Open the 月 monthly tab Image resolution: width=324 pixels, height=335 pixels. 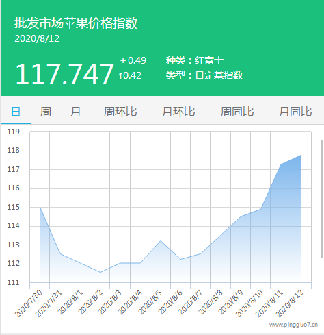[x=75, y=112]
